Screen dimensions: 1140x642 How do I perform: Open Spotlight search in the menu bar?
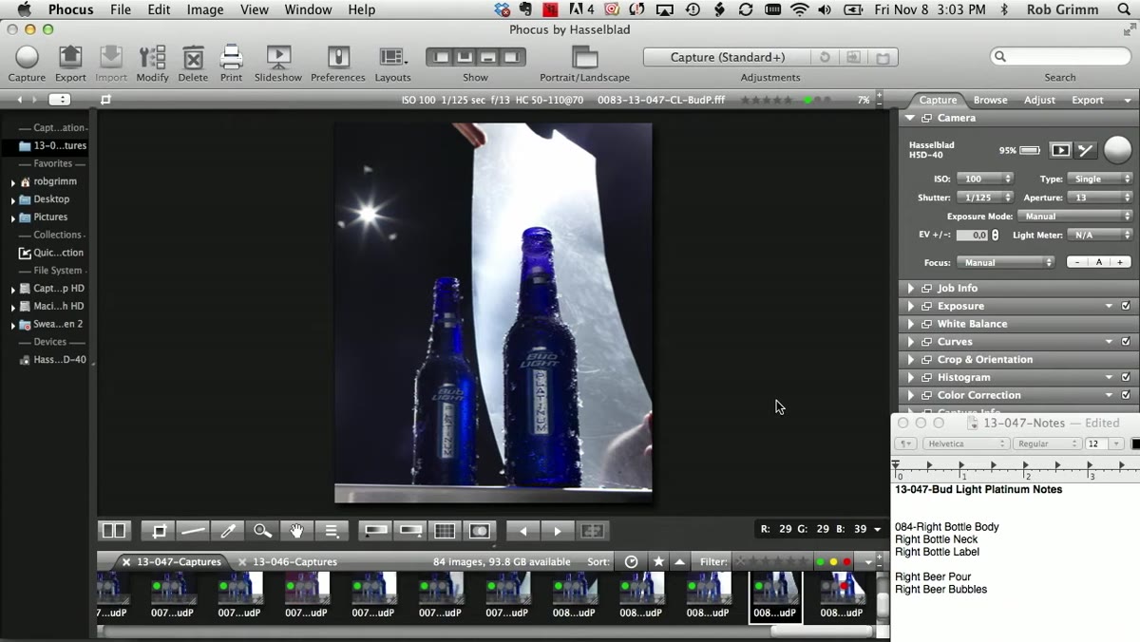[1122, 9]
